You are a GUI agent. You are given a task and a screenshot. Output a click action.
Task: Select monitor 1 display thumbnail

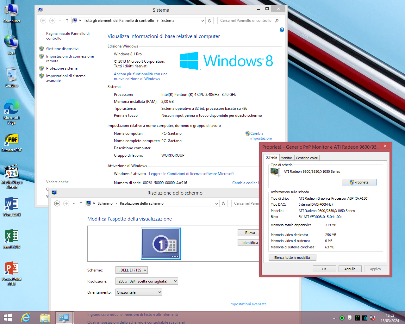161,244
